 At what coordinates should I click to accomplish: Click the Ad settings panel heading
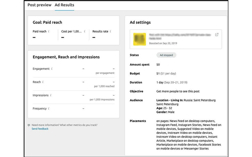click(140, 22)
